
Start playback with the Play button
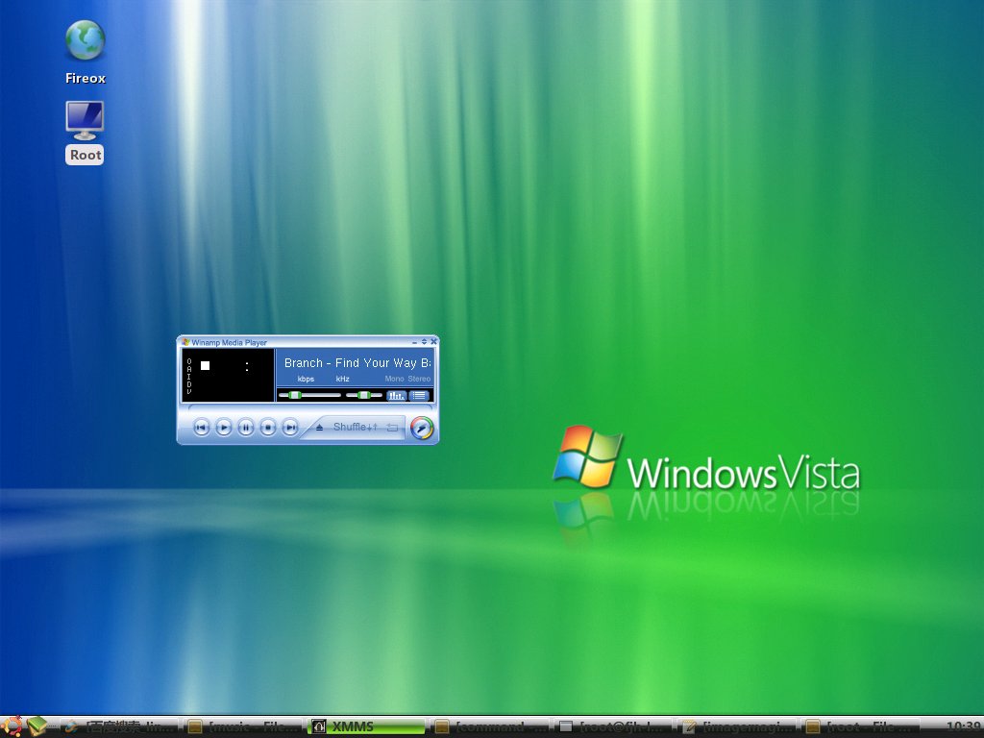pyautogui.click(x=223, y=428)
